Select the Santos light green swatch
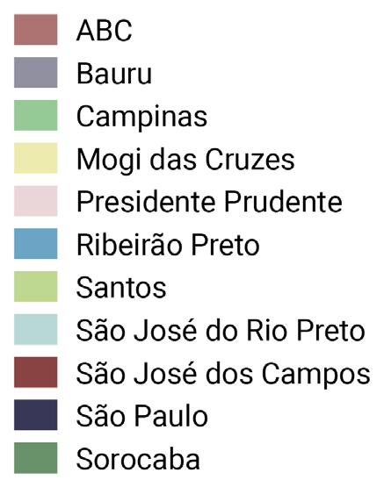Screen dimensions: 384x487 click(36, 287)
